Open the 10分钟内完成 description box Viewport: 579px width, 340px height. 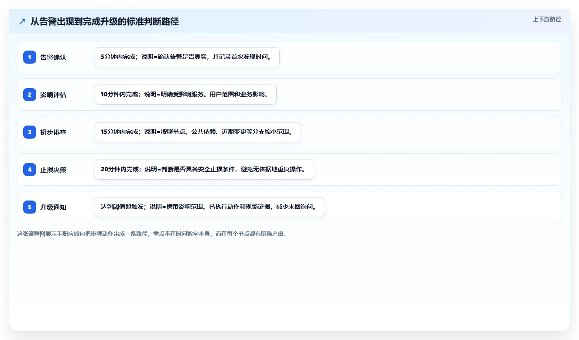tap(186, 95)
